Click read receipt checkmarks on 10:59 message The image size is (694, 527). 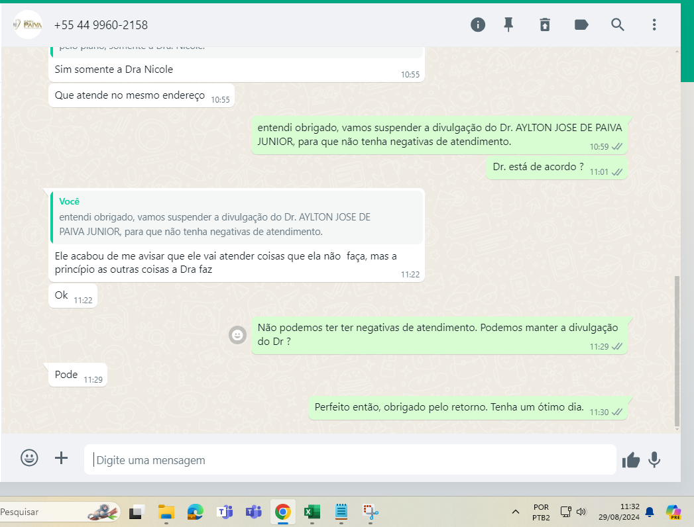pyautogui.click(x=617, y=147)
